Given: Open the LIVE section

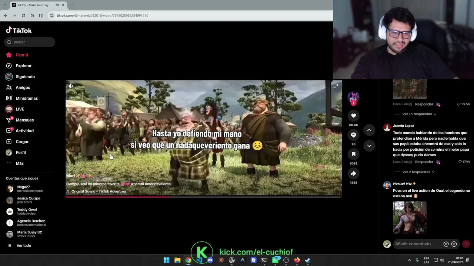Looking at the screenshot, I should click(20, 109).
